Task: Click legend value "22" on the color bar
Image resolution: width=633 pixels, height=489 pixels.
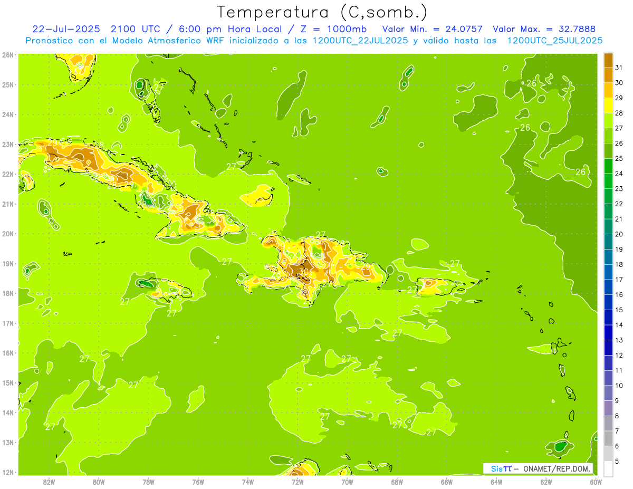Action: [619, 204]
